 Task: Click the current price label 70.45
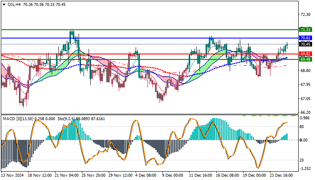coord(305,44)
